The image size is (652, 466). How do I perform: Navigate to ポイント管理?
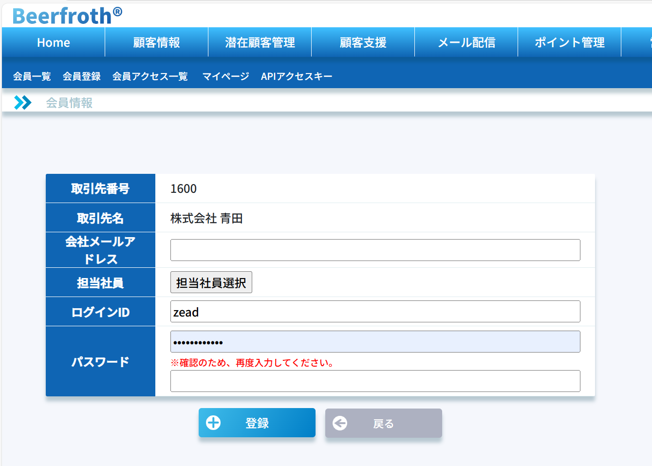[569, 43]
